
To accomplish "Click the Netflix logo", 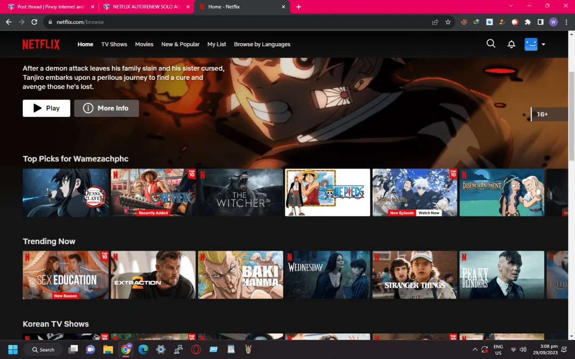I will (x=41, y=44).
